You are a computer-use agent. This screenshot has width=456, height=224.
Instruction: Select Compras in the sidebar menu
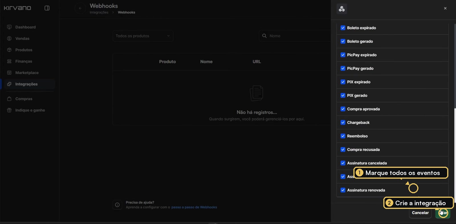coord(24,99)
